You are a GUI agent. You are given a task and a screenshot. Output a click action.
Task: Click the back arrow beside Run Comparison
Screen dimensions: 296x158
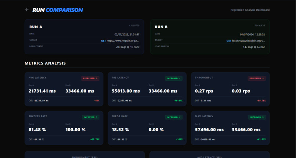27,10
